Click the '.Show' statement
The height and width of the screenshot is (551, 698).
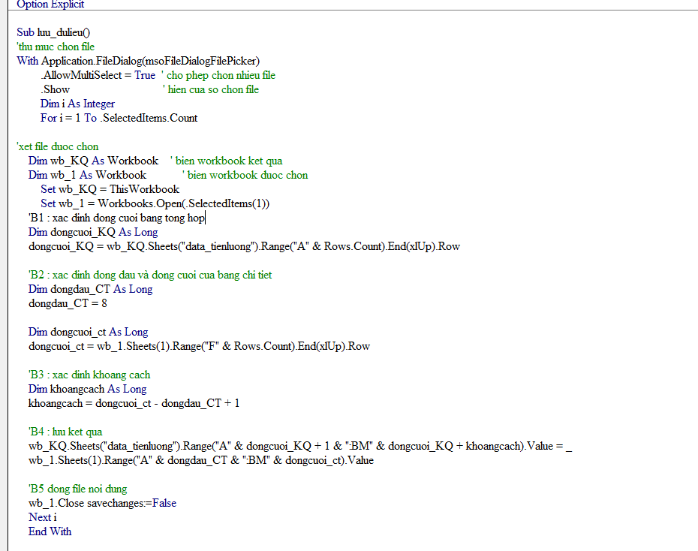[x=56, y=89]
